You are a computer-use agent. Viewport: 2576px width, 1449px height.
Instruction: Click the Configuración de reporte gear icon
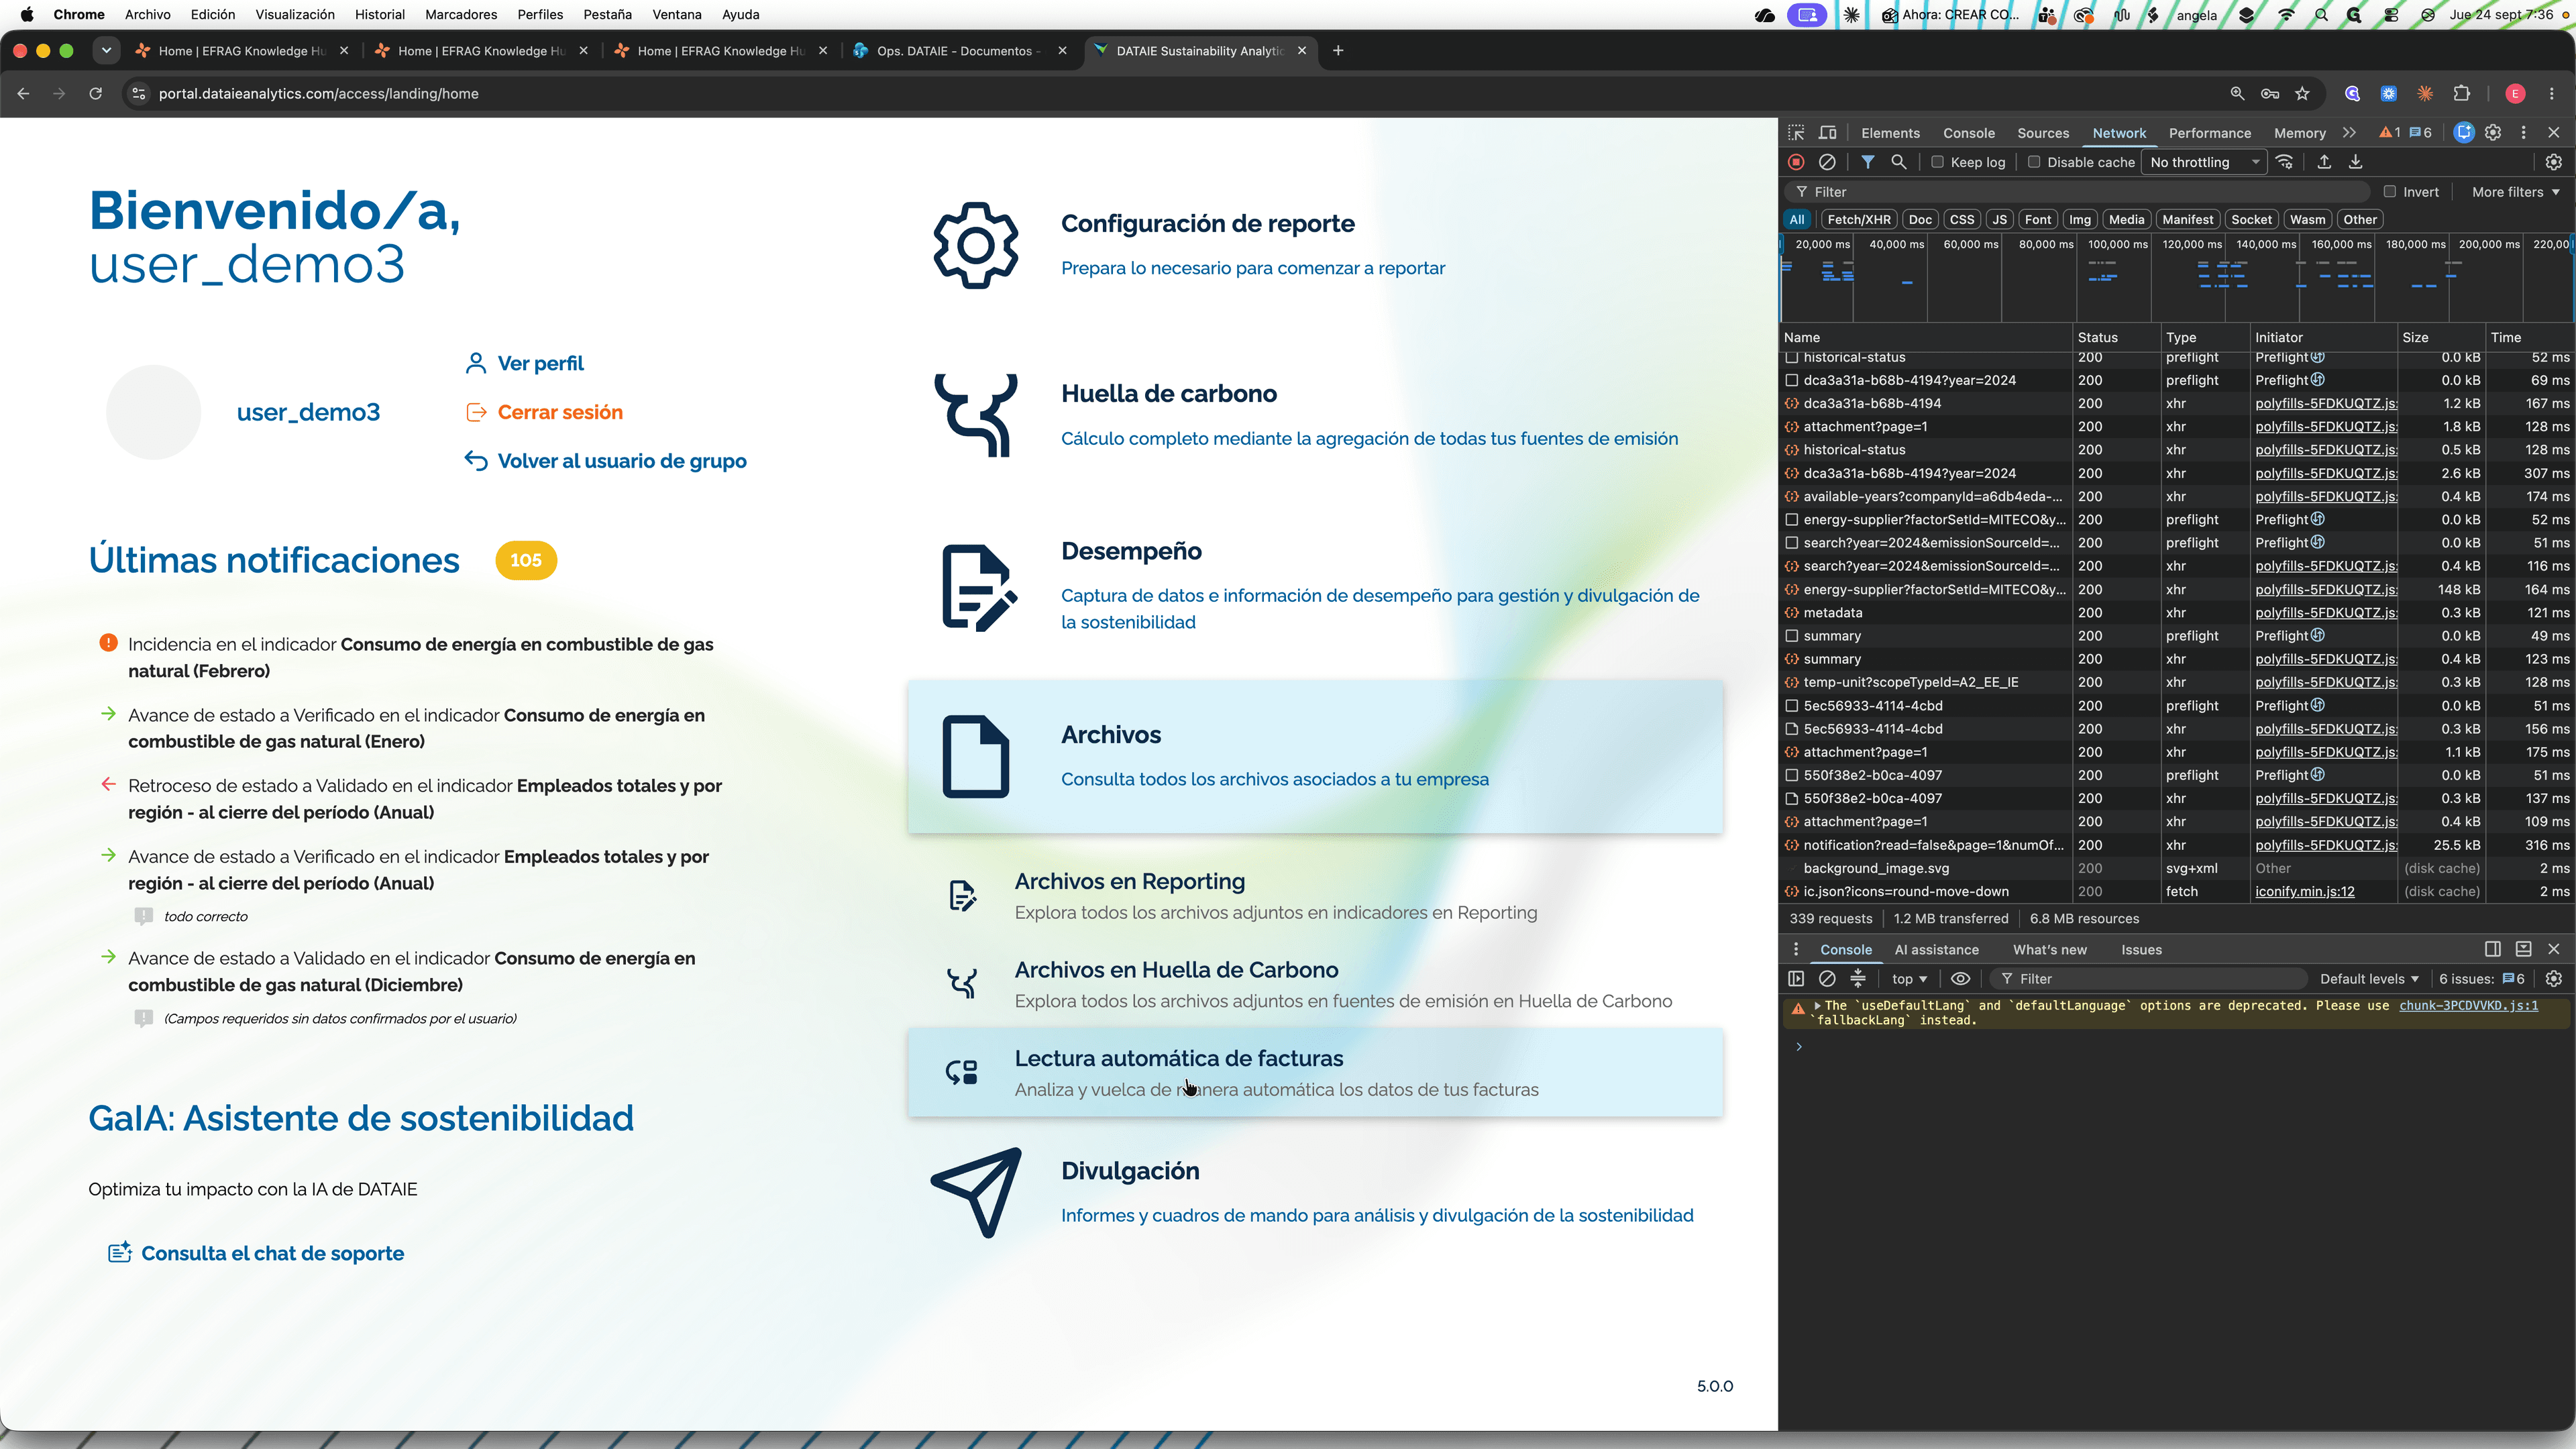(975, 246)
